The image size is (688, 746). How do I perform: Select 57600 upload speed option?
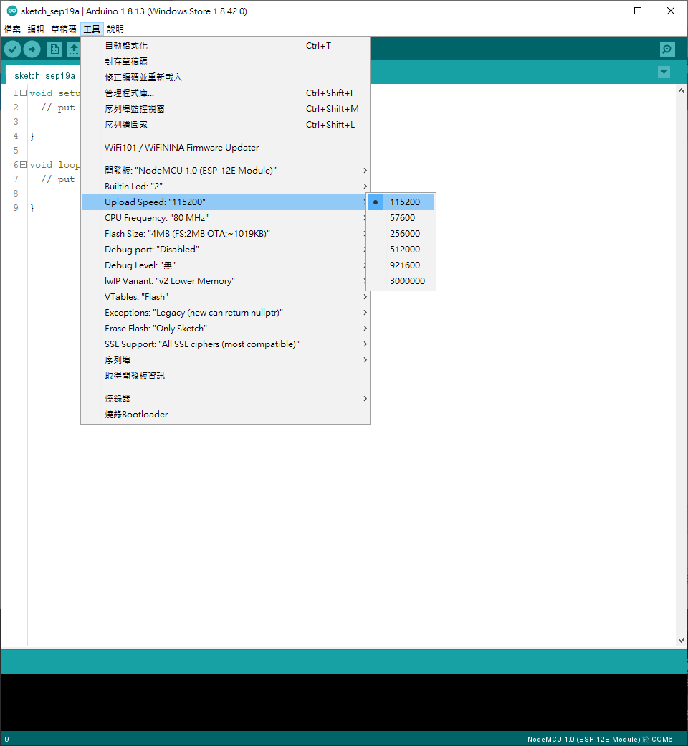point(401,218)
